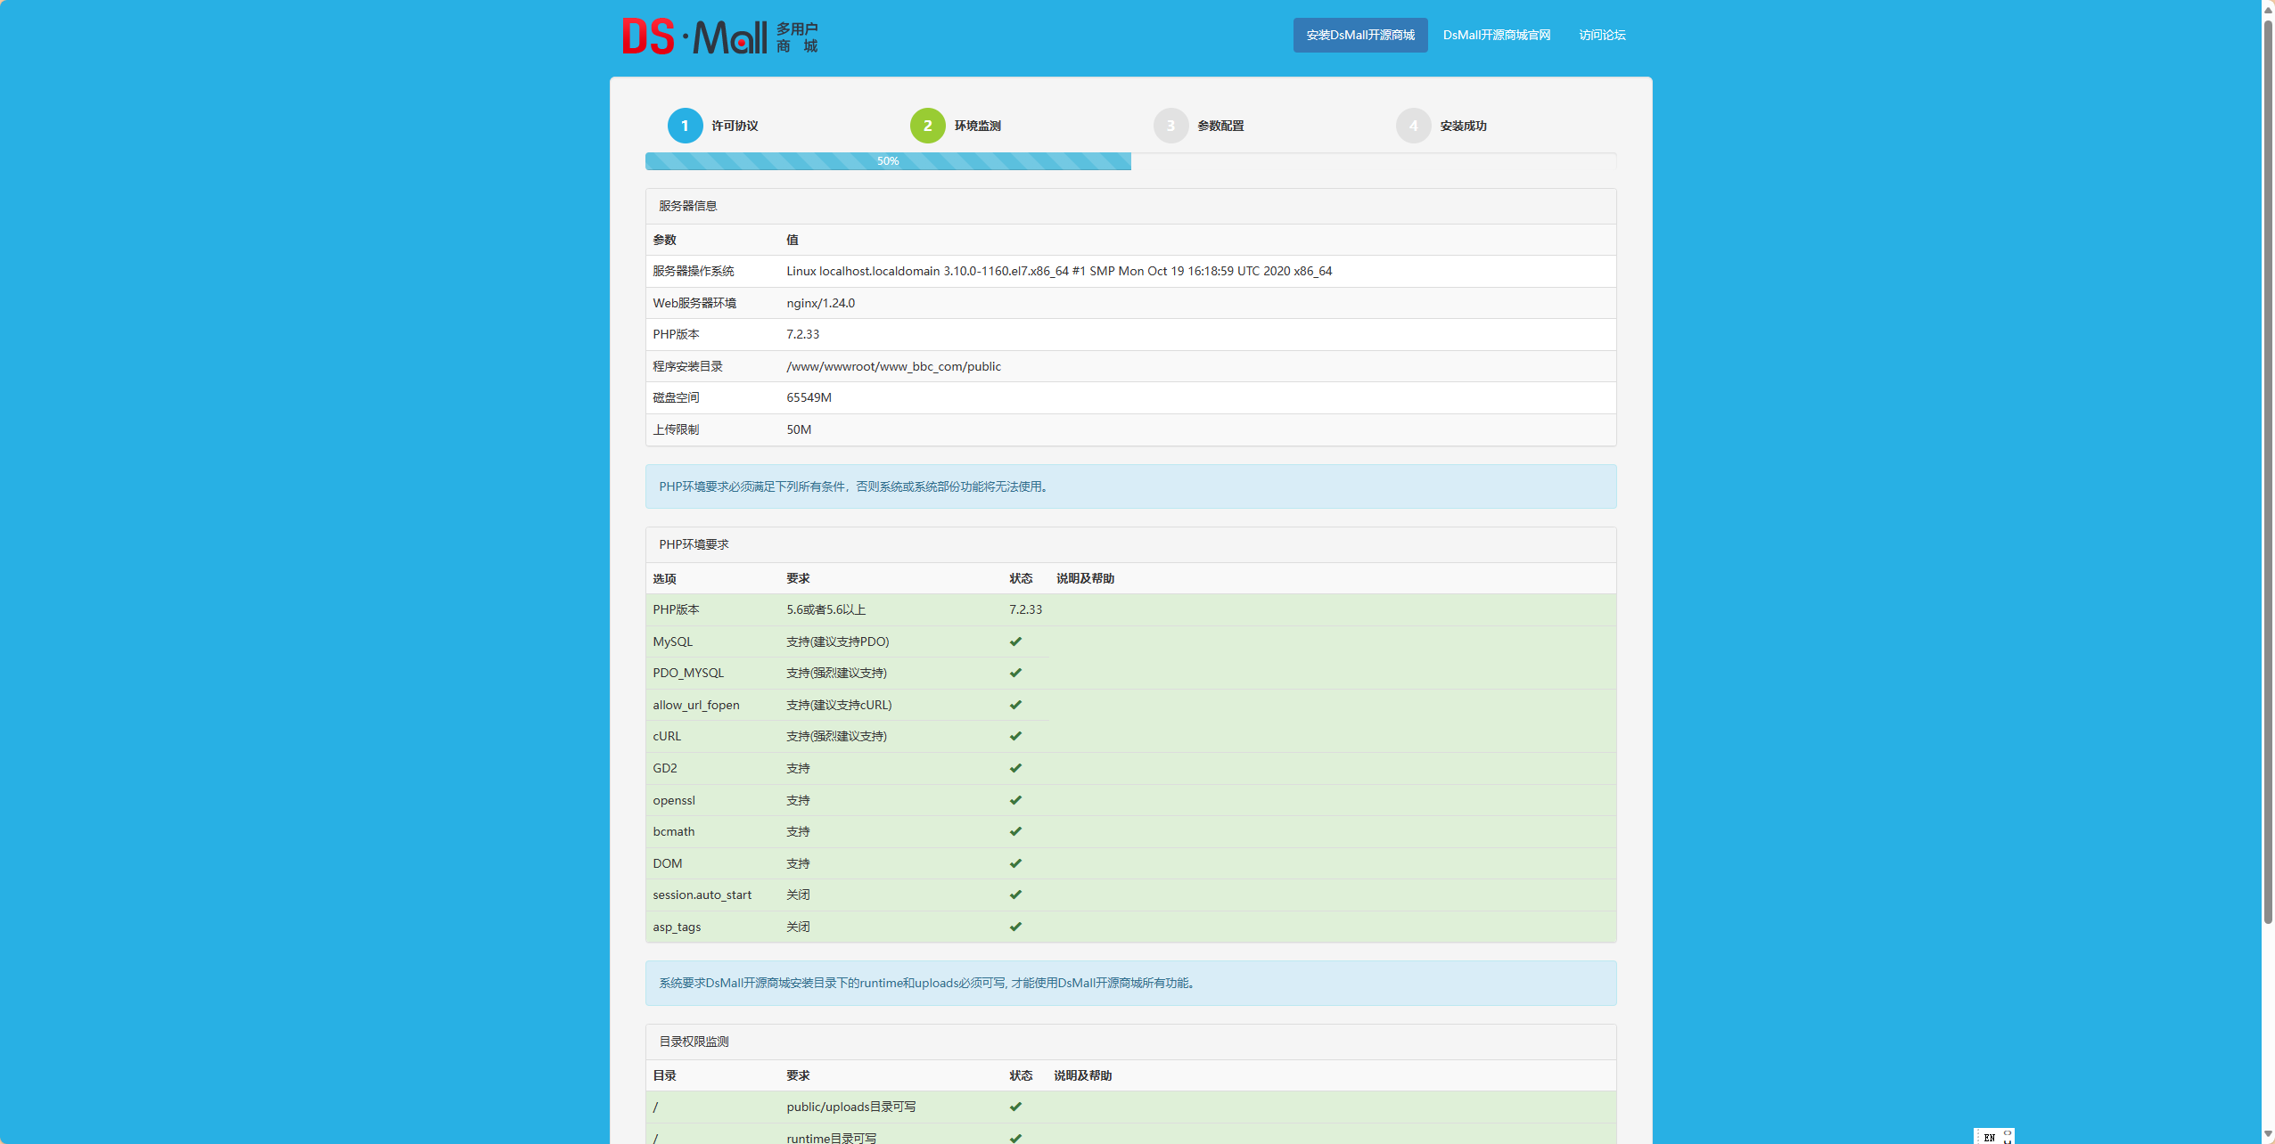Select the 安装成功 step label
This screenshot has height=1144, width=2275.
coord(1463,126)
